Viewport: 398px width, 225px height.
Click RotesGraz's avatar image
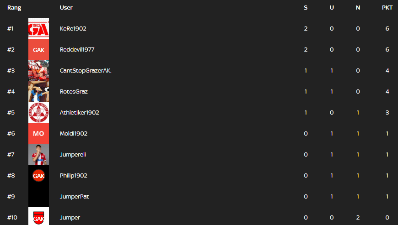(38, 92)
